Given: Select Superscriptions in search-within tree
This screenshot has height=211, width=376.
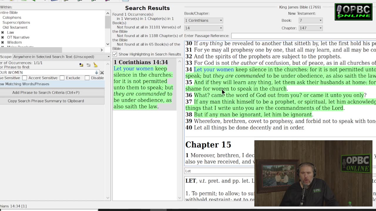Looking at the screenshot, I should (16, 23).
